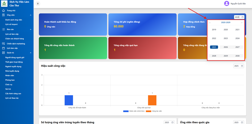Click the Dịch Vụ Việc Làm logo
The image size is (252, 124).
coord(4,4)
